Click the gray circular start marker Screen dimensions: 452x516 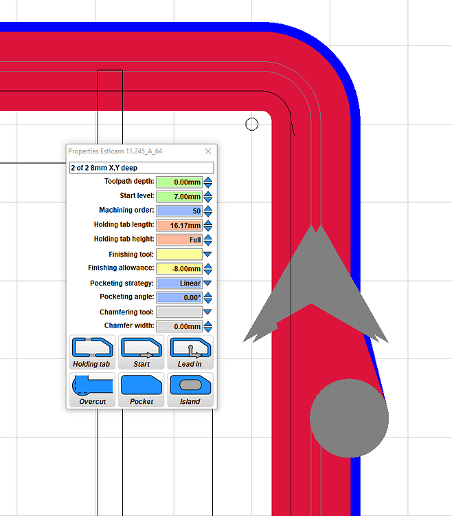[x=349, y=418]
